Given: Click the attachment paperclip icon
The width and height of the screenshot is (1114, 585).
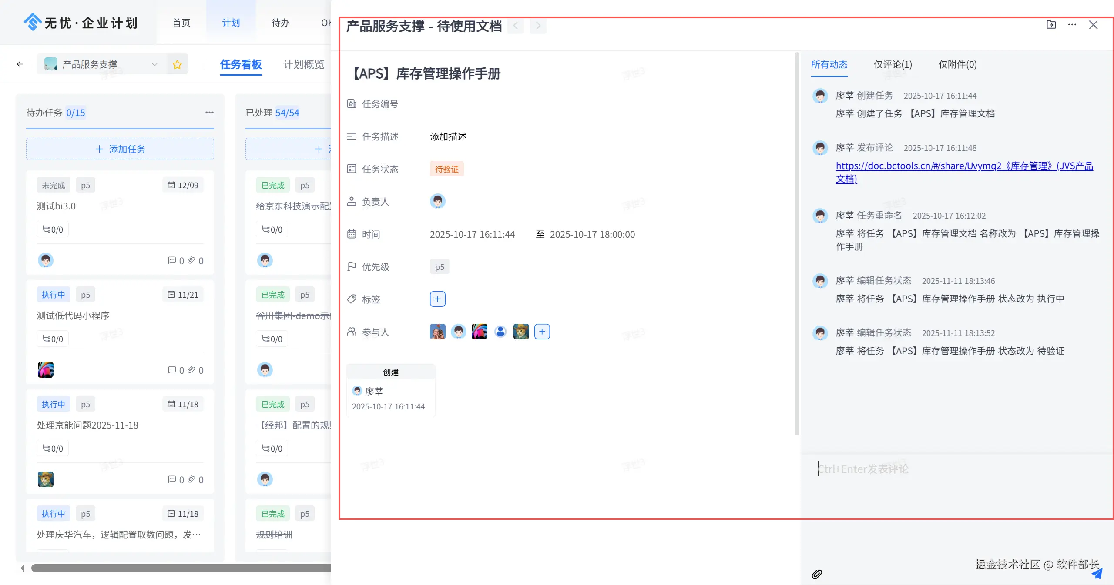Looking at the screenshot, I should coord(817,574).
